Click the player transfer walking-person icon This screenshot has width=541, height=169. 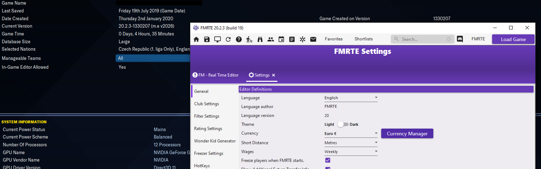(x=249, y=39)
